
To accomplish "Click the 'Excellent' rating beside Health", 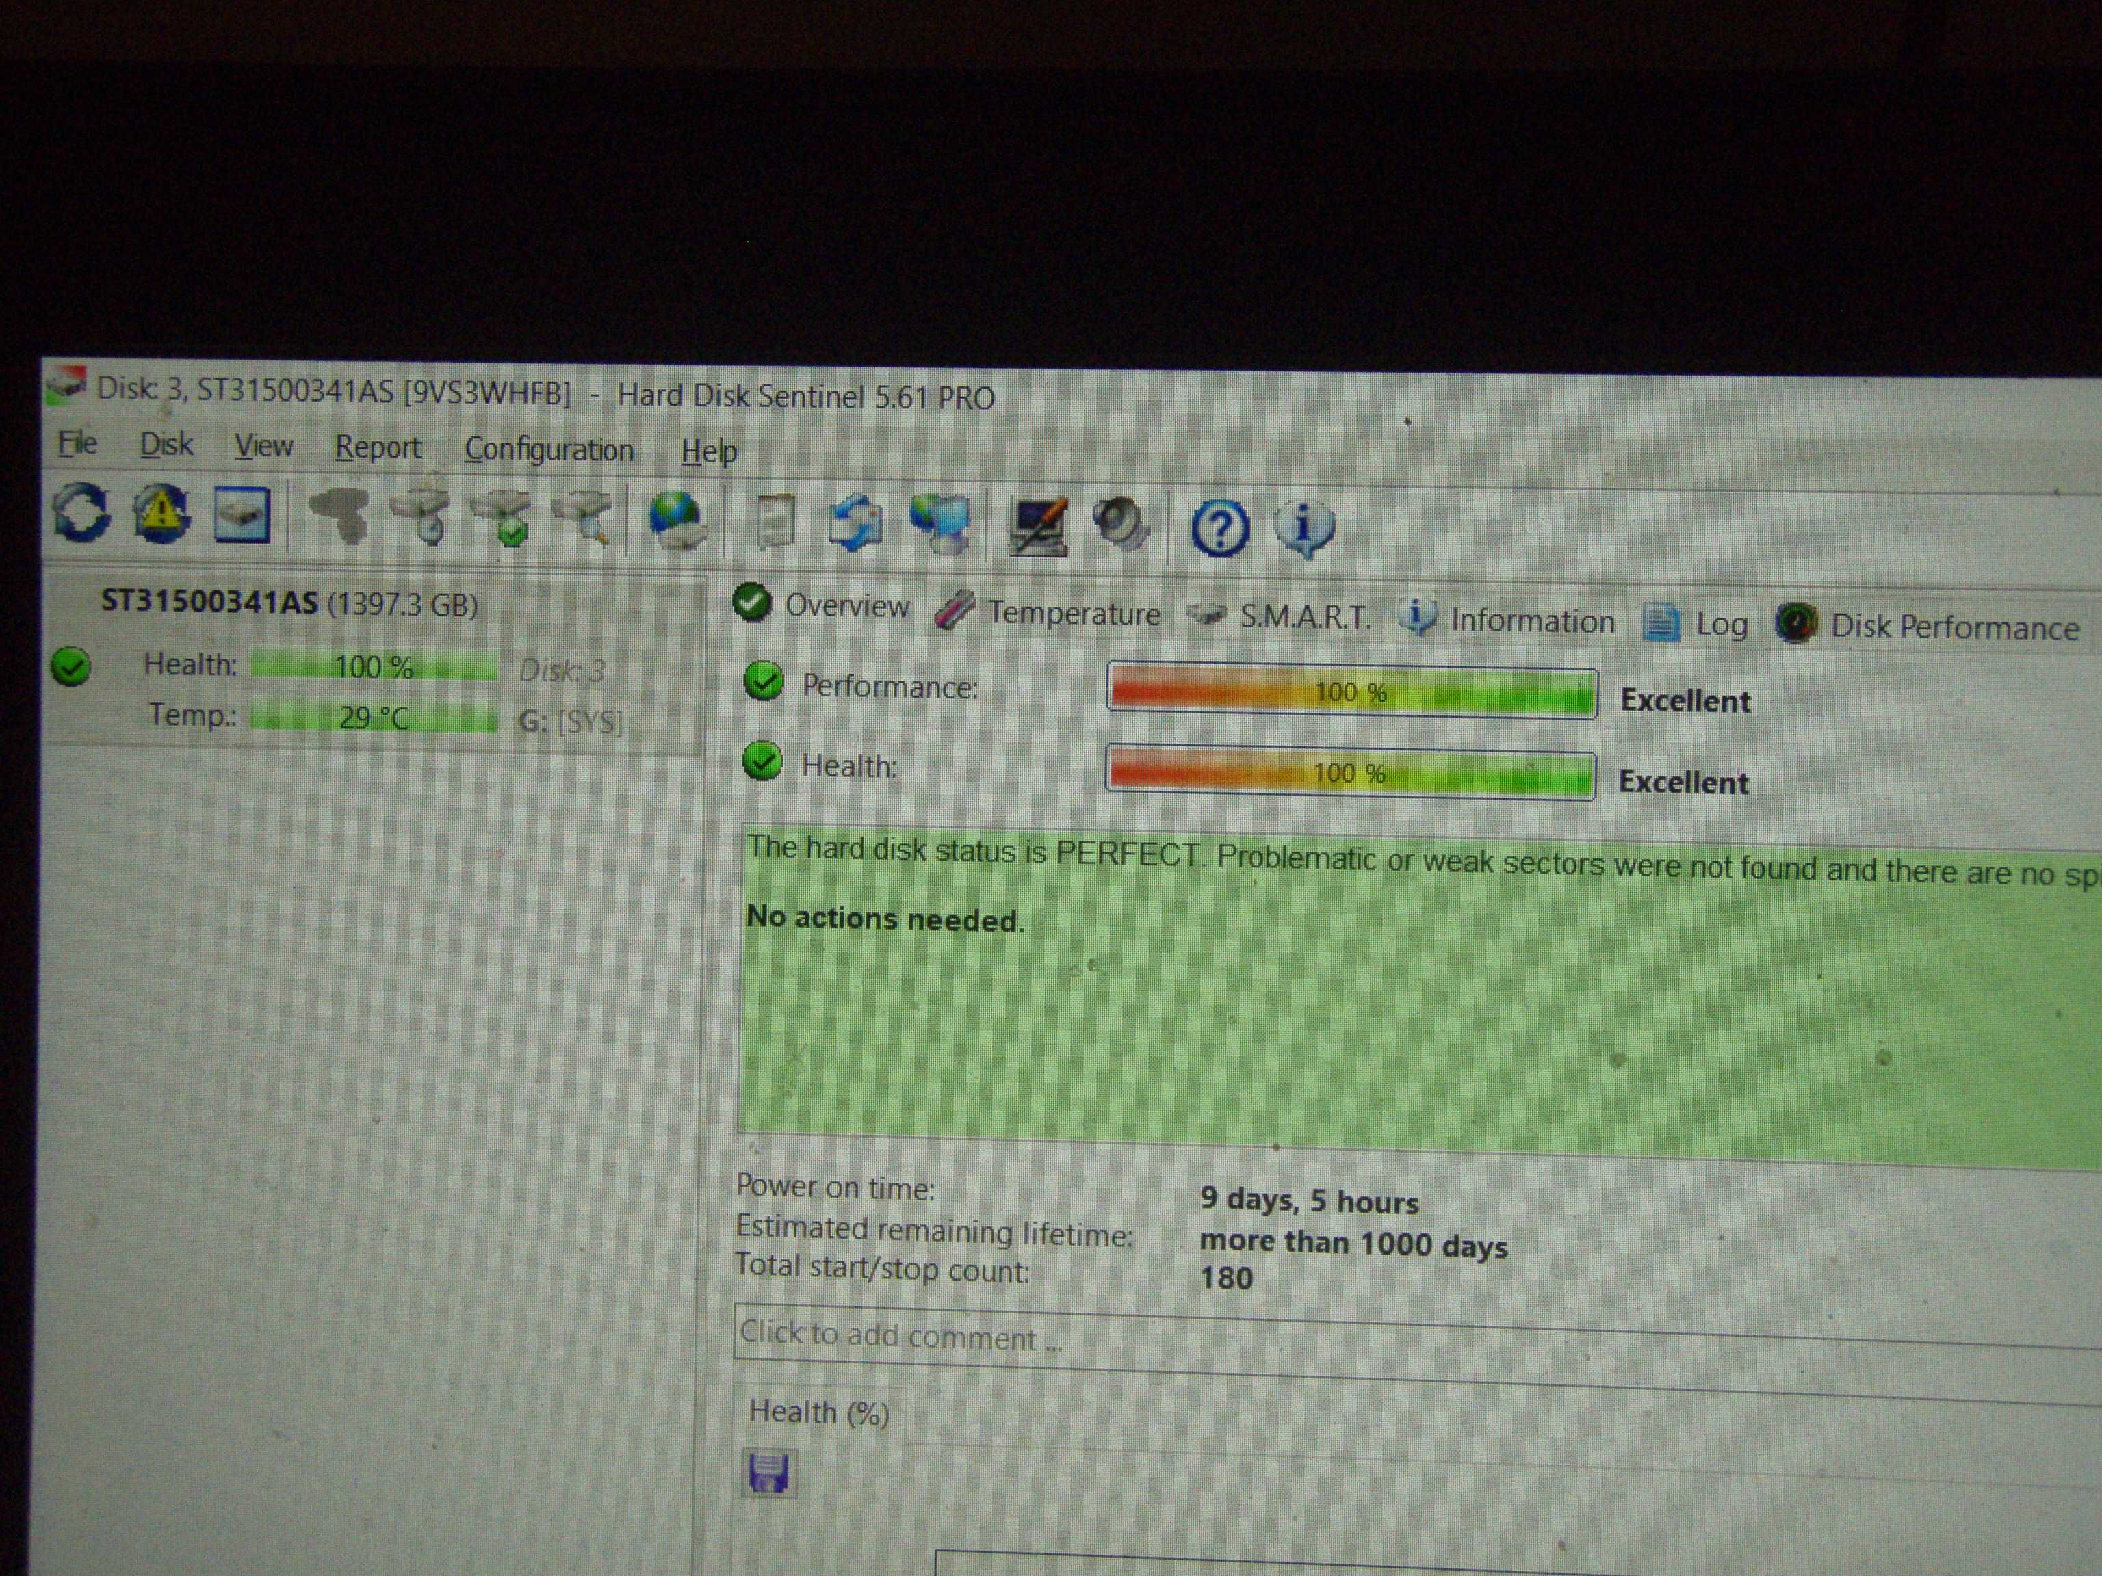I will pos(1683,782).
